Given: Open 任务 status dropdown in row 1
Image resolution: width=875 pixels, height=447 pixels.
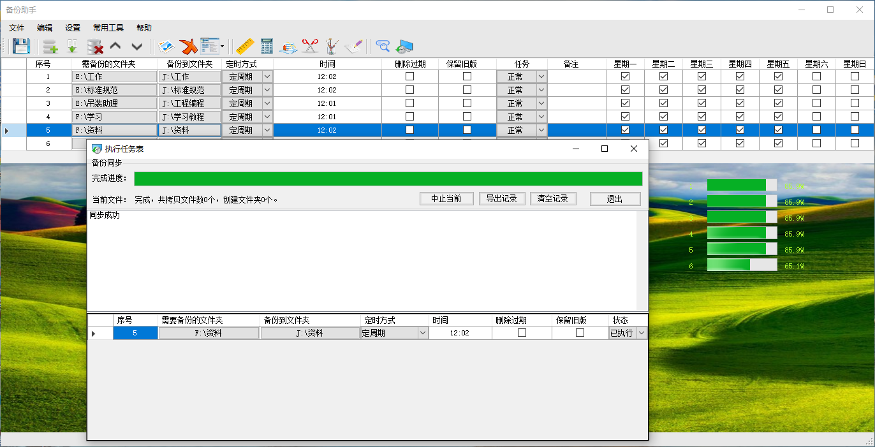Looking at the screenshot, I should tap(541, 76).
